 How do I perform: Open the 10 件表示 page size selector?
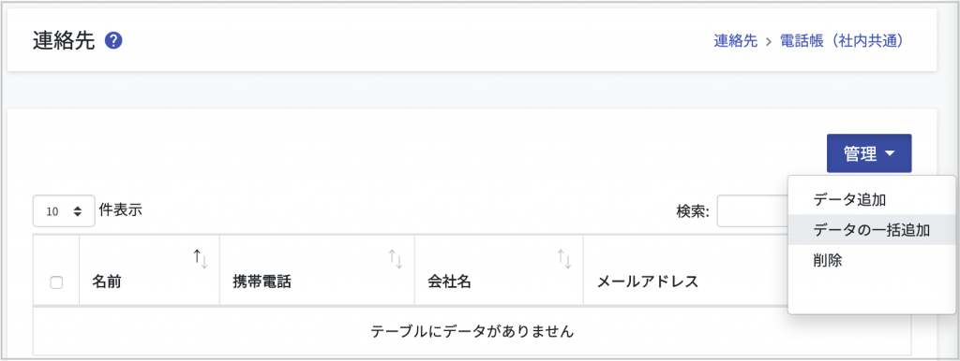[x=64, y=211]
